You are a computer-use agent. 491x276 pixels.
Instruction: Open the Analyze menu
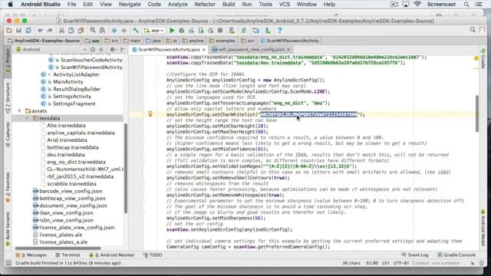[177, 5]
